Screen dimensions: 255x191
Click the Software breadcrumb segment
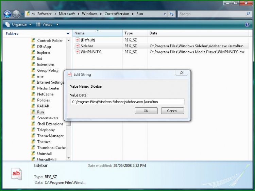tap(45, 14)
